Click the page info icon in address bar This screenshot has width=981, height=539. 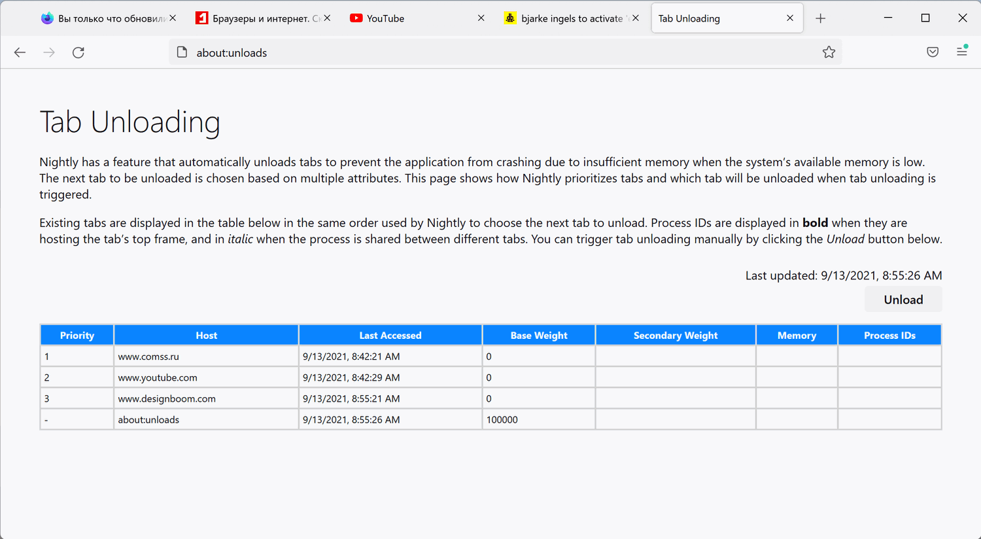click(182, 52)
